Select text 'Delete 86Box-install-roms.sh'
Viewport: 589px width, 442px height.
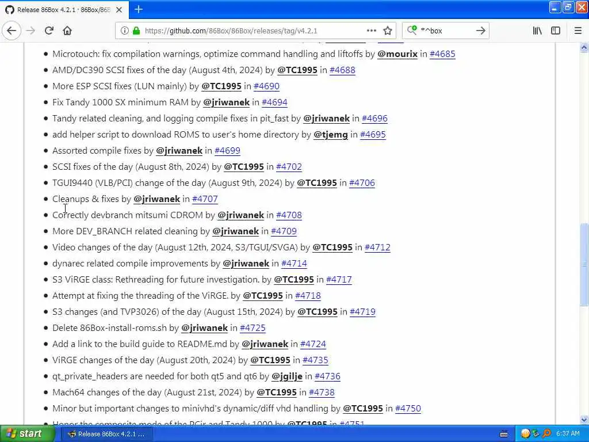(109, 328)
